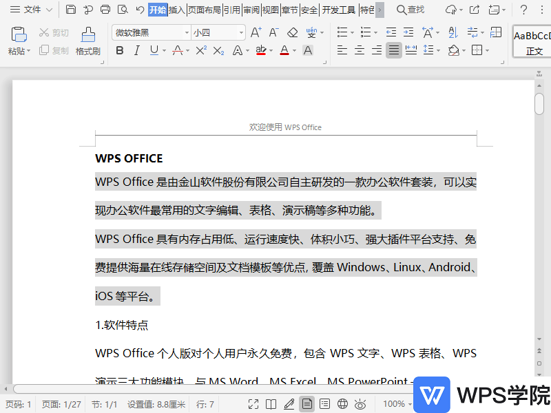Viewport: 551px width, 413px height.
Task: Toggle outline view in the status bar
Action: click(324, 404)
